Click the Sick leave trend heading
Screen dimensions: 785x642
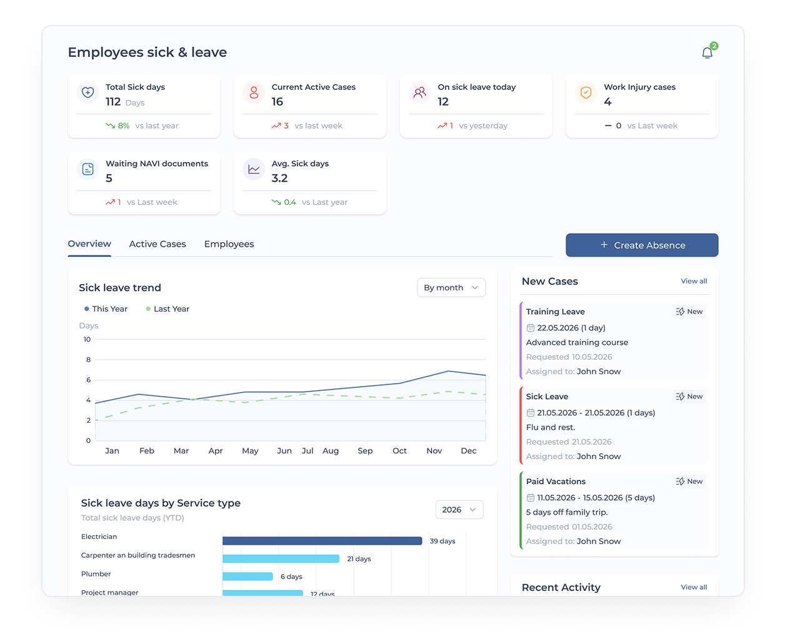(120, 288)
